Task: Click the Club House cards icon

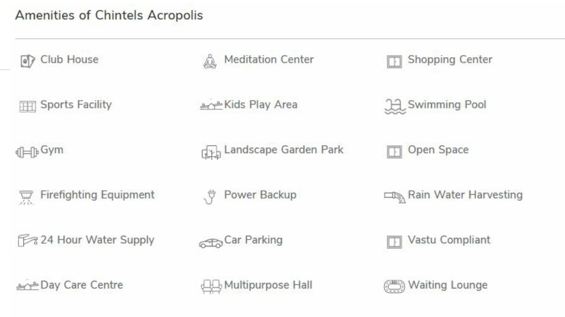Action: click(x=28, y=61)
